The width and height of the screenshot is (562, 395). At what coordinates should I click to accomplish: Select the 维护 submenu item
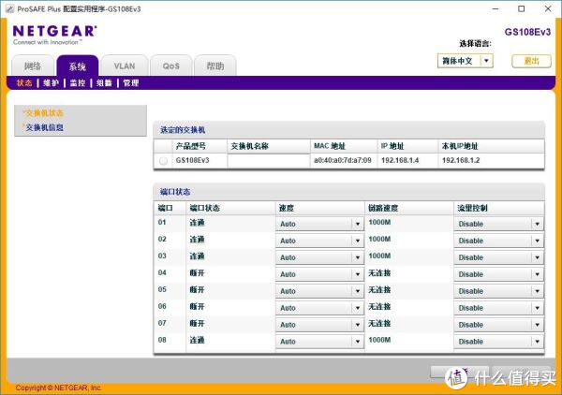(x=51, y=83)
